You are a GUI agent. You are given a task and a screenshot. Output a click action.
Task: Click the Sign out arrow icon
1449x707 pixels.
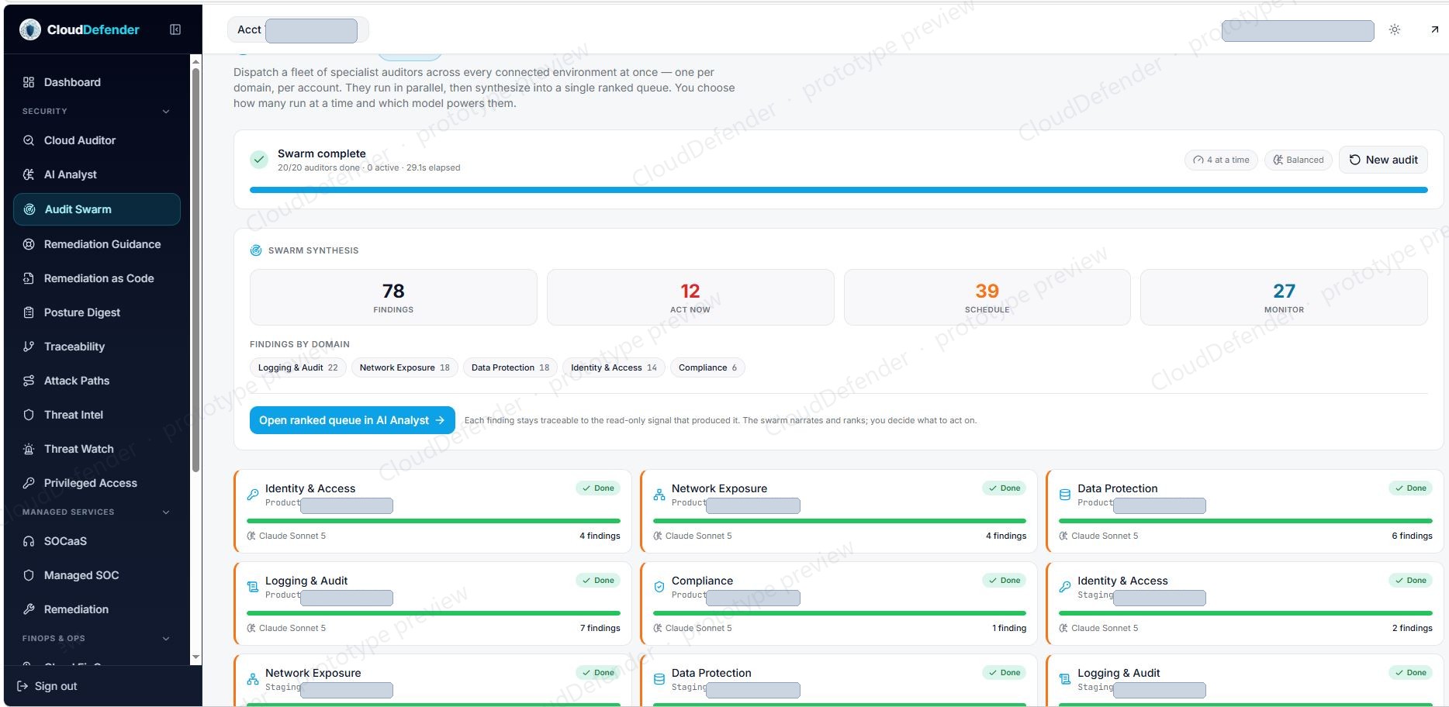click(x=22, y=686)
